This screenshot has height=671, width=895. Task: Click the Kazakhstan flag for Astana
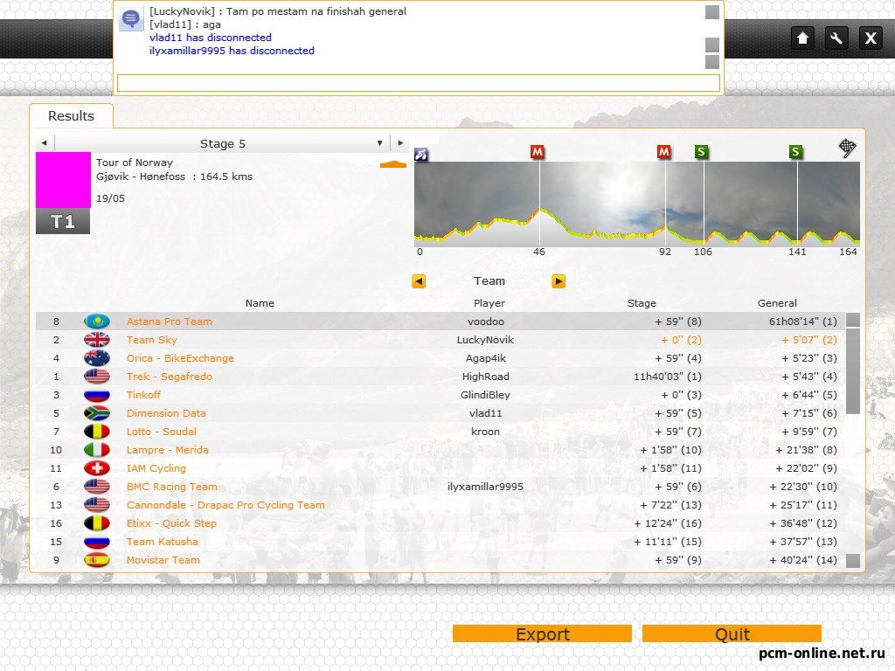coord(97,322)
